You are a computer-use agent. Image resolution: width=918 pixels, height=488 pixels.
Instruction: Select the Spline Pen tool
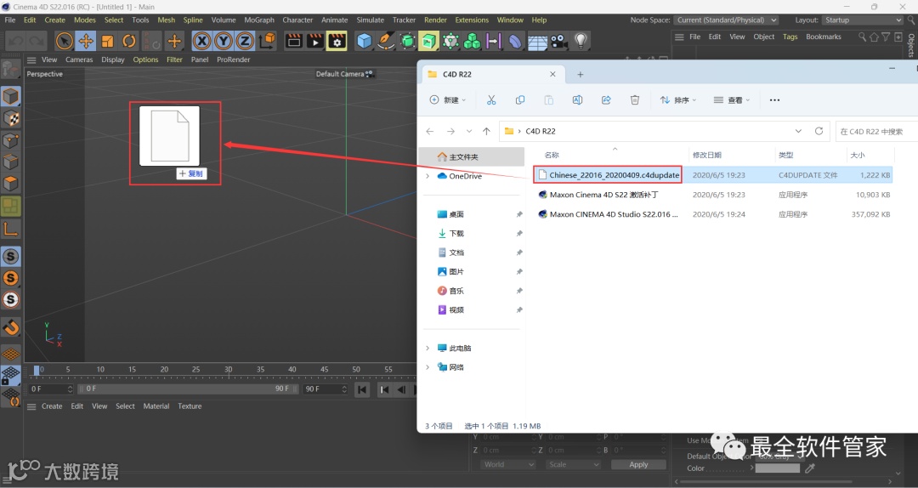click(386, 41)
